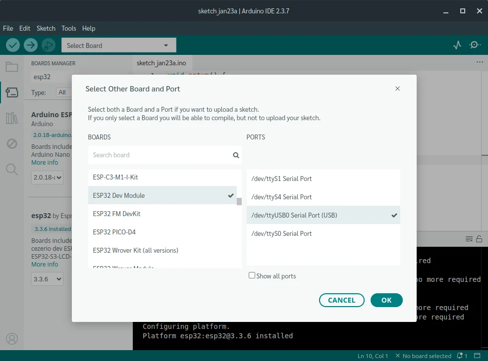Click the CANCEL button
The height and width of the screenshot is (361, 488).
point(341,300)
